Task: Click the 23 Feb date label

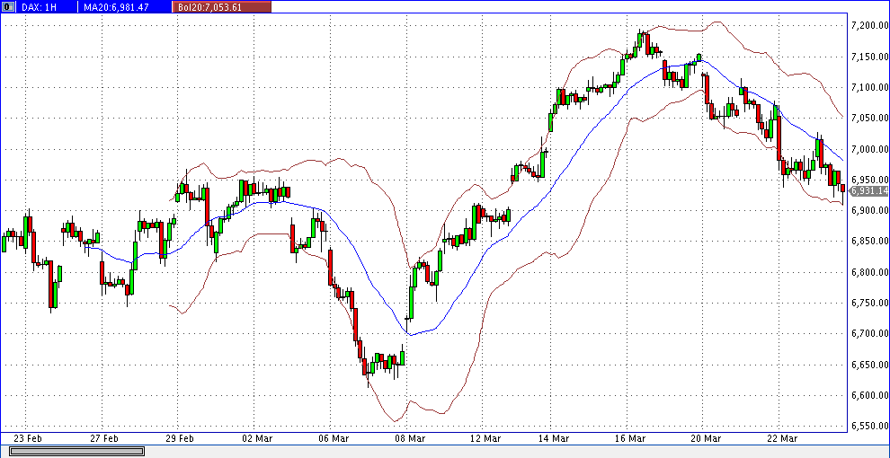Action: pyautogui.click(x=27, y=439)
